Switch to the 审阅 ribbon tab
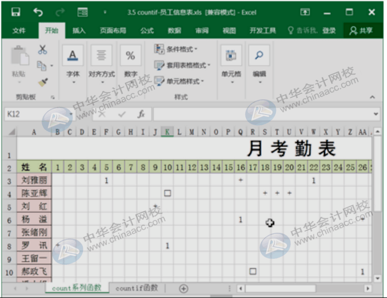 click(x=202, y=30)
